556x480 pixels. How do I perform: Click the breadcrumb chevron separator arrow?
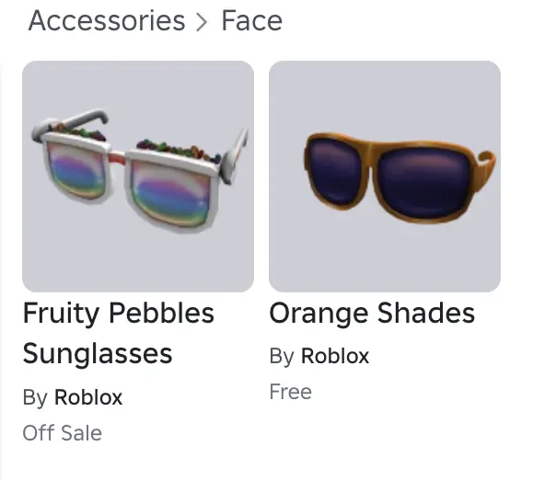(203, 22)
